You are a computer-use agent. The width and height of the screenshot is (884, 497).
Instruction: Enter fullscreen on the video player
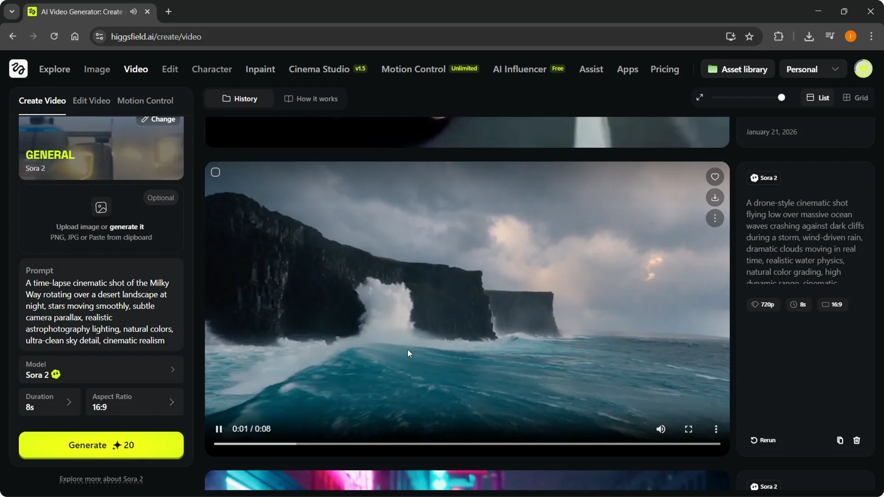(688, 429)
